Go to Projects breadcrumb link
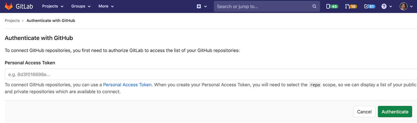The image size is (417, 123). point(12,21)
